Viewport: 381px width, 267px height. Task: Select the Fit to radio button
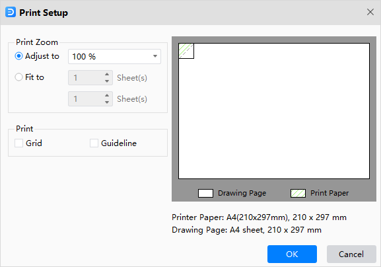click(x=18, y=77)
